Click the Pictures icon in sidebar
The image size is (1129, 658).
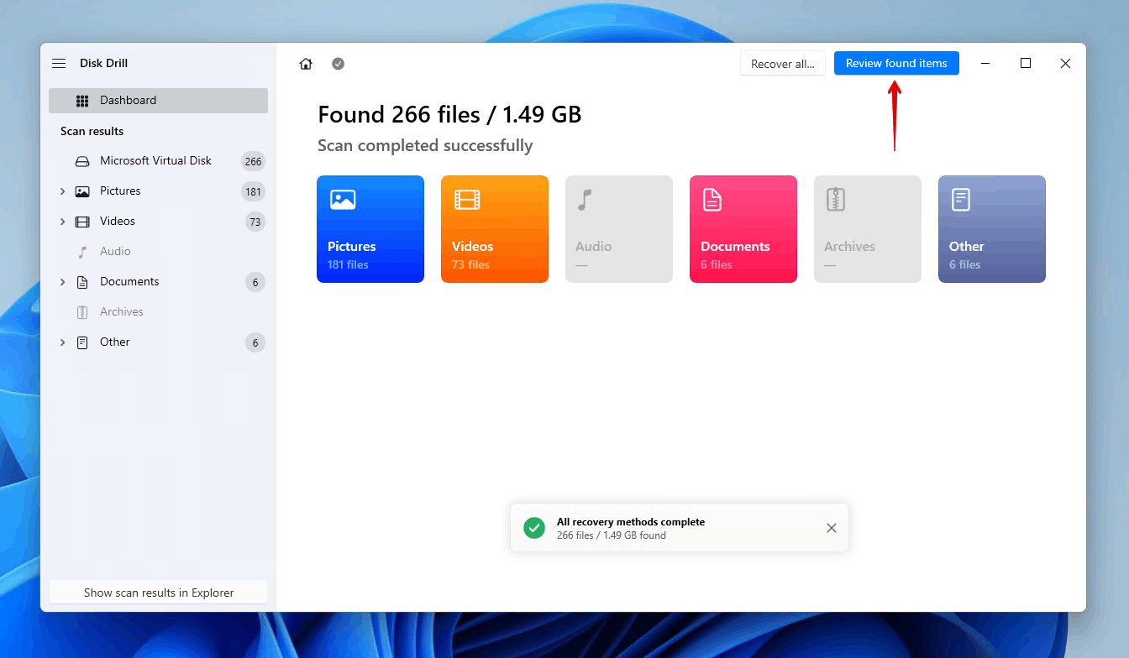(x=82, y=191)
